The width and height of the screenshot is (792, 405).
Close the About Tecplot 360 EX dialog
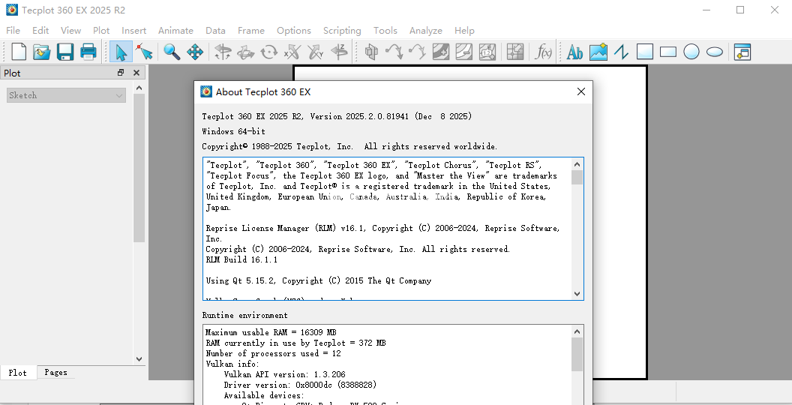[580, 91]
